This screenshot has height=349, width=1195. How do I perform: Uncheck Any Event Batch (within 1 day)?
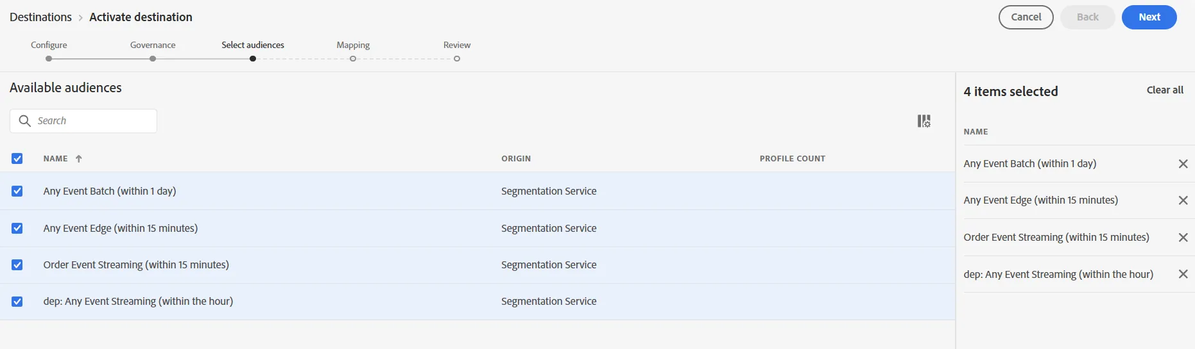tap(17, 191)
